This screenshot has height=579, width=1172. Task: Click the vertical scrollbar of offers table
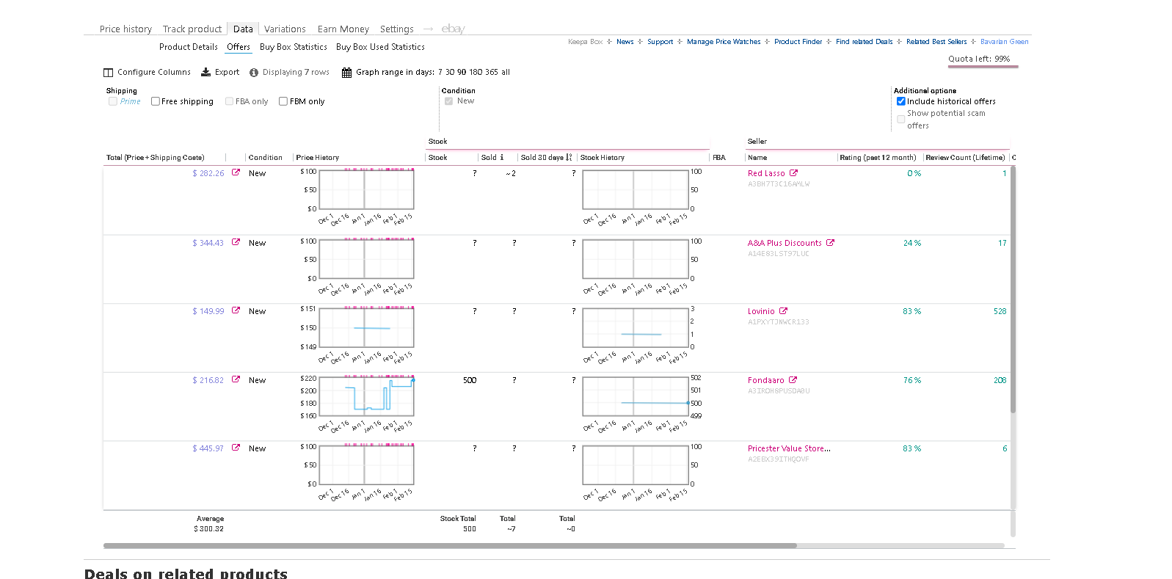tap(1013, 290)
